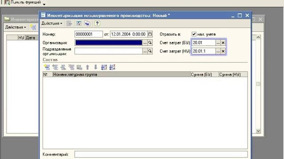Screen dimensions: 284x159
Task: Click the grayed-out input-based-on toolbar icon
Action: point(69,23)
